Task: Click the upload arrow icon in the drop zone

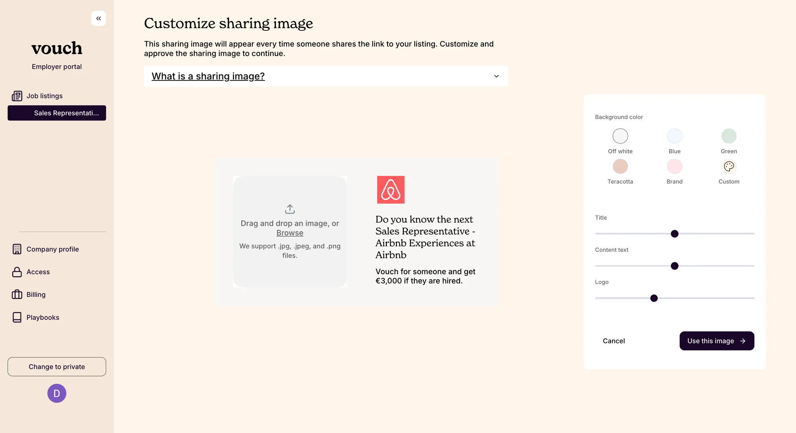Action: 290,209
